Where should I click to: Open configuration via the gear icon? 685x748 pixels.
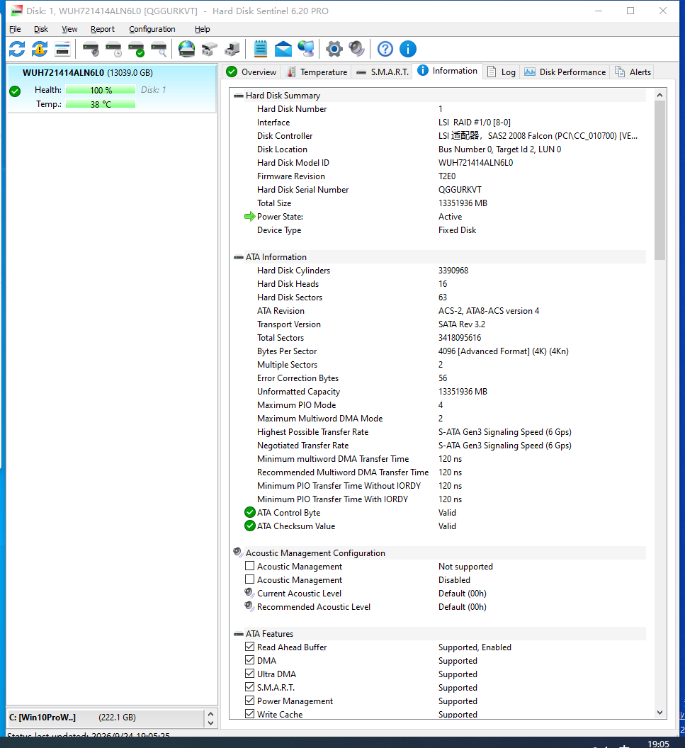tap(334, 49)
